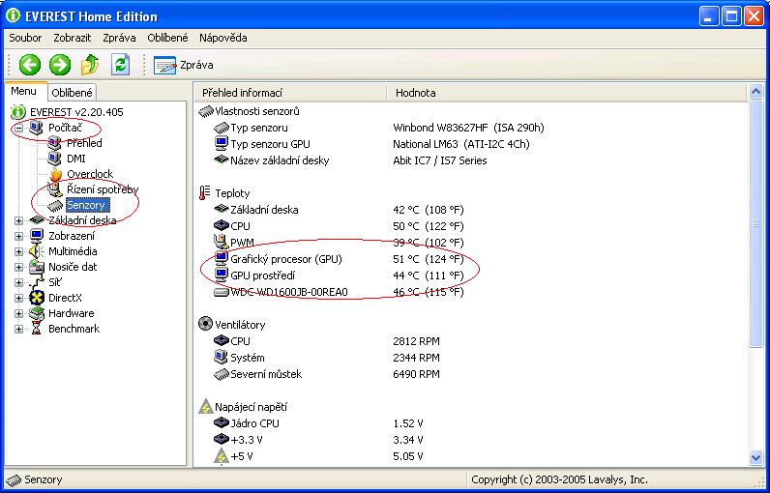Image resolution: width=770 pixels, height=493 pixels.
Task: Select the Napájecí napětí voltage group icon
Action: click(x=205, y=407)
